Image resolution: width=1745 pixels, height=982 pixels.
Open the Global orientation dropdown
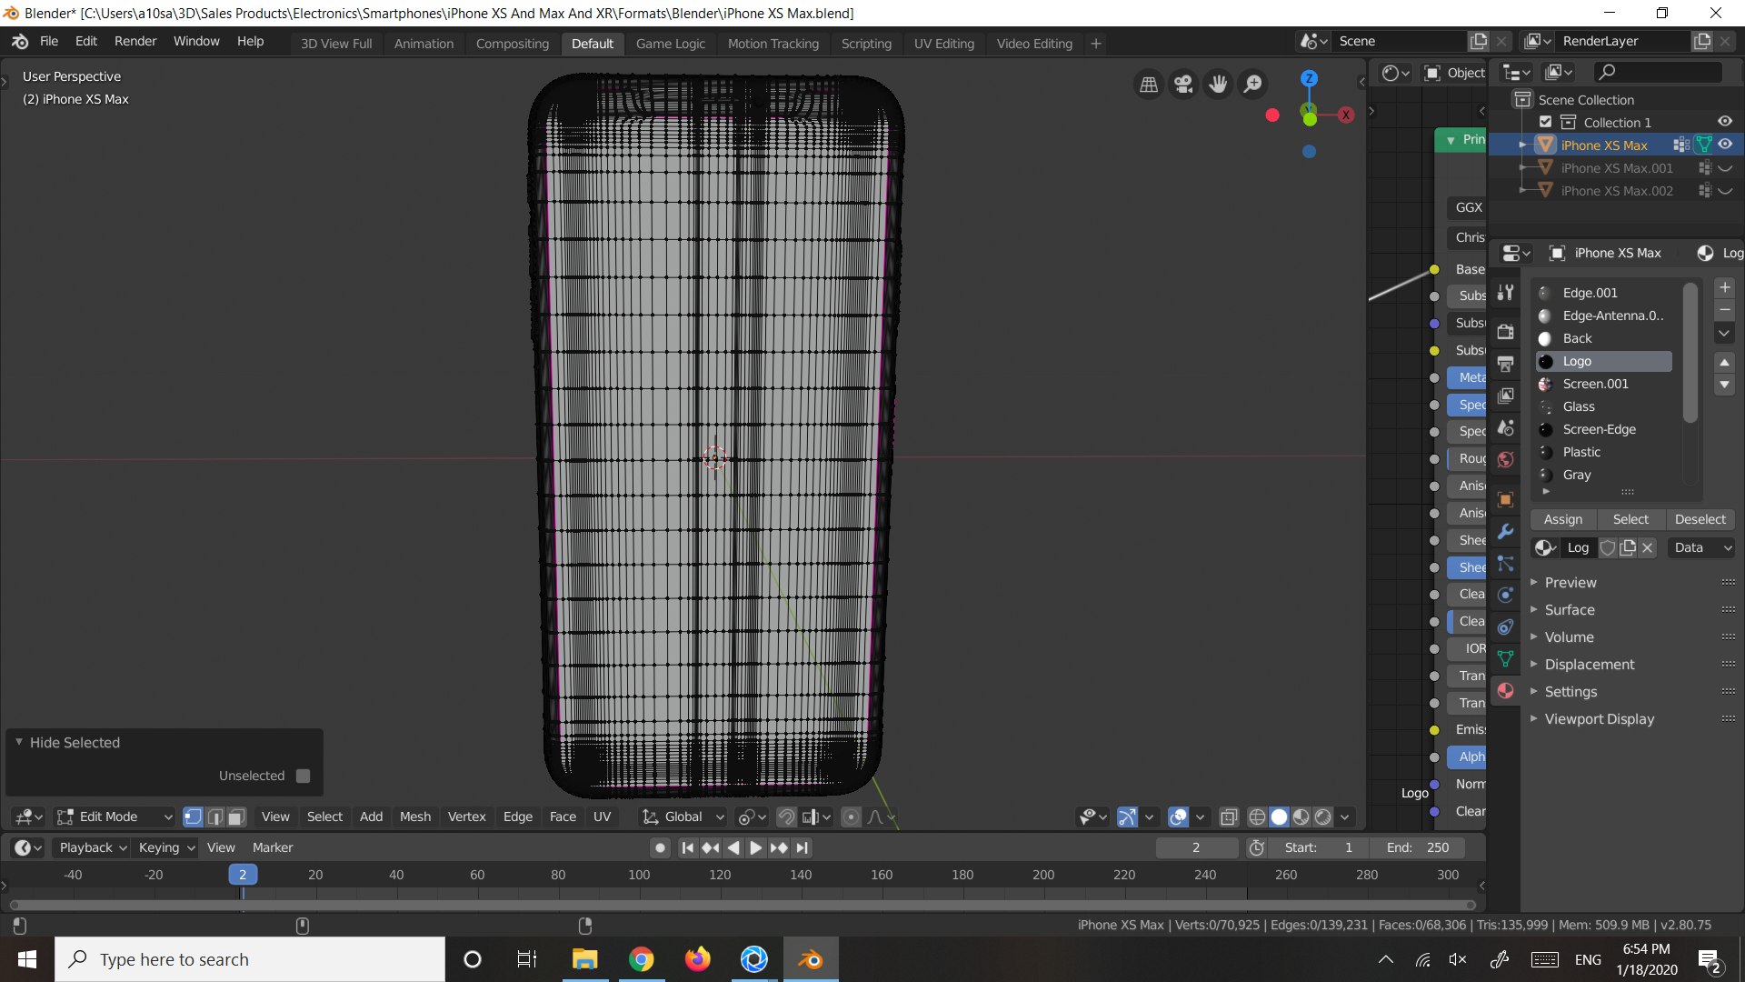pyautogui.click(x=683, y=817)
